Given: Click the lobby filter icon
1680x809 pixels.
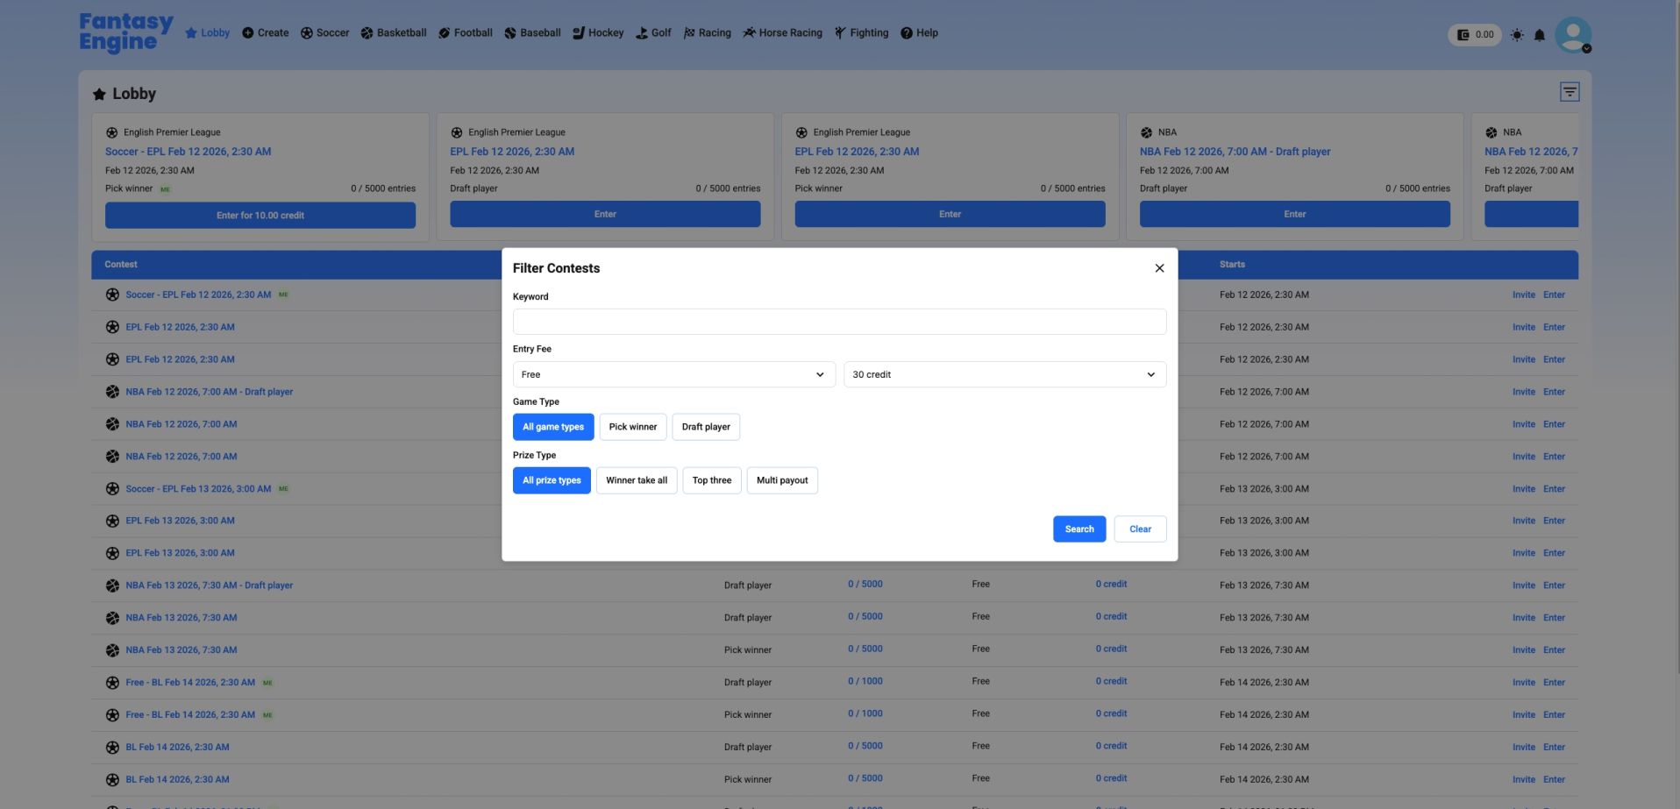Looking at the screenshot, I should pos(1570,91).
